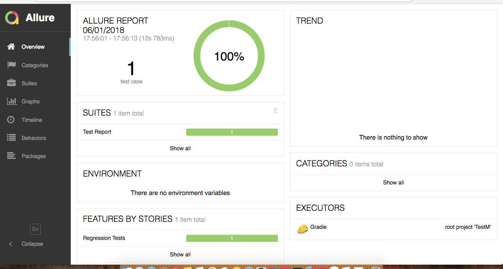
Task: Click the Gradle helmet icon under Executors
Action: (302, 227)
